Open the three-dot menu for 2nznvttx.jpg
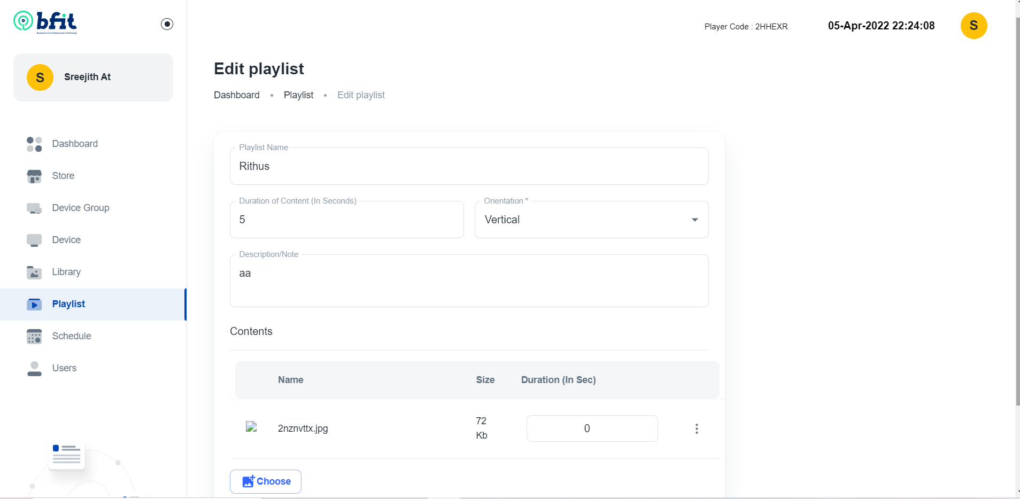Image resolution: width=1020 pixels, height=499 pixels. pos(697,428)
